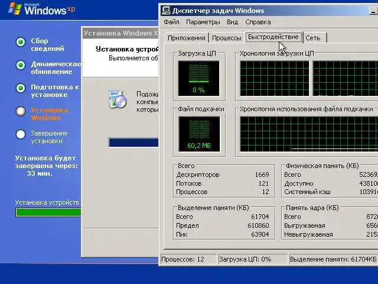Click the Всего value 61704 in Выделение памяти
The image size is (378, 284).
click(x=260, y=217)
